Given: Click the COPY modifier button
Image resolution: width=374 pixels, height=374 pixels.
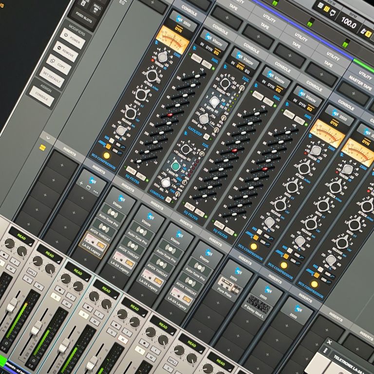Looking at the screenshot, I should 58,64.
